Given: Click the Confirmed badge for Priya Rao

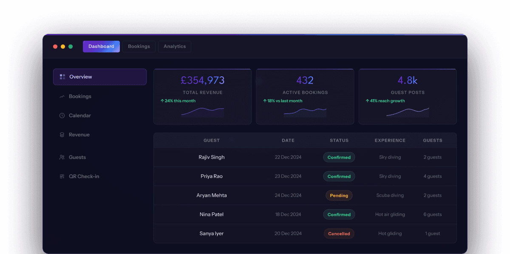Looking at the screenshot, I should (x=339, y=176).
